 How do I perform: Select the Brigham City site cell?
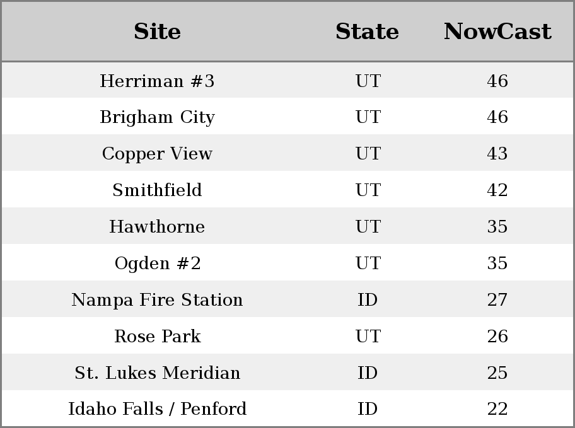pyautogui.click(x=157, y=117)
